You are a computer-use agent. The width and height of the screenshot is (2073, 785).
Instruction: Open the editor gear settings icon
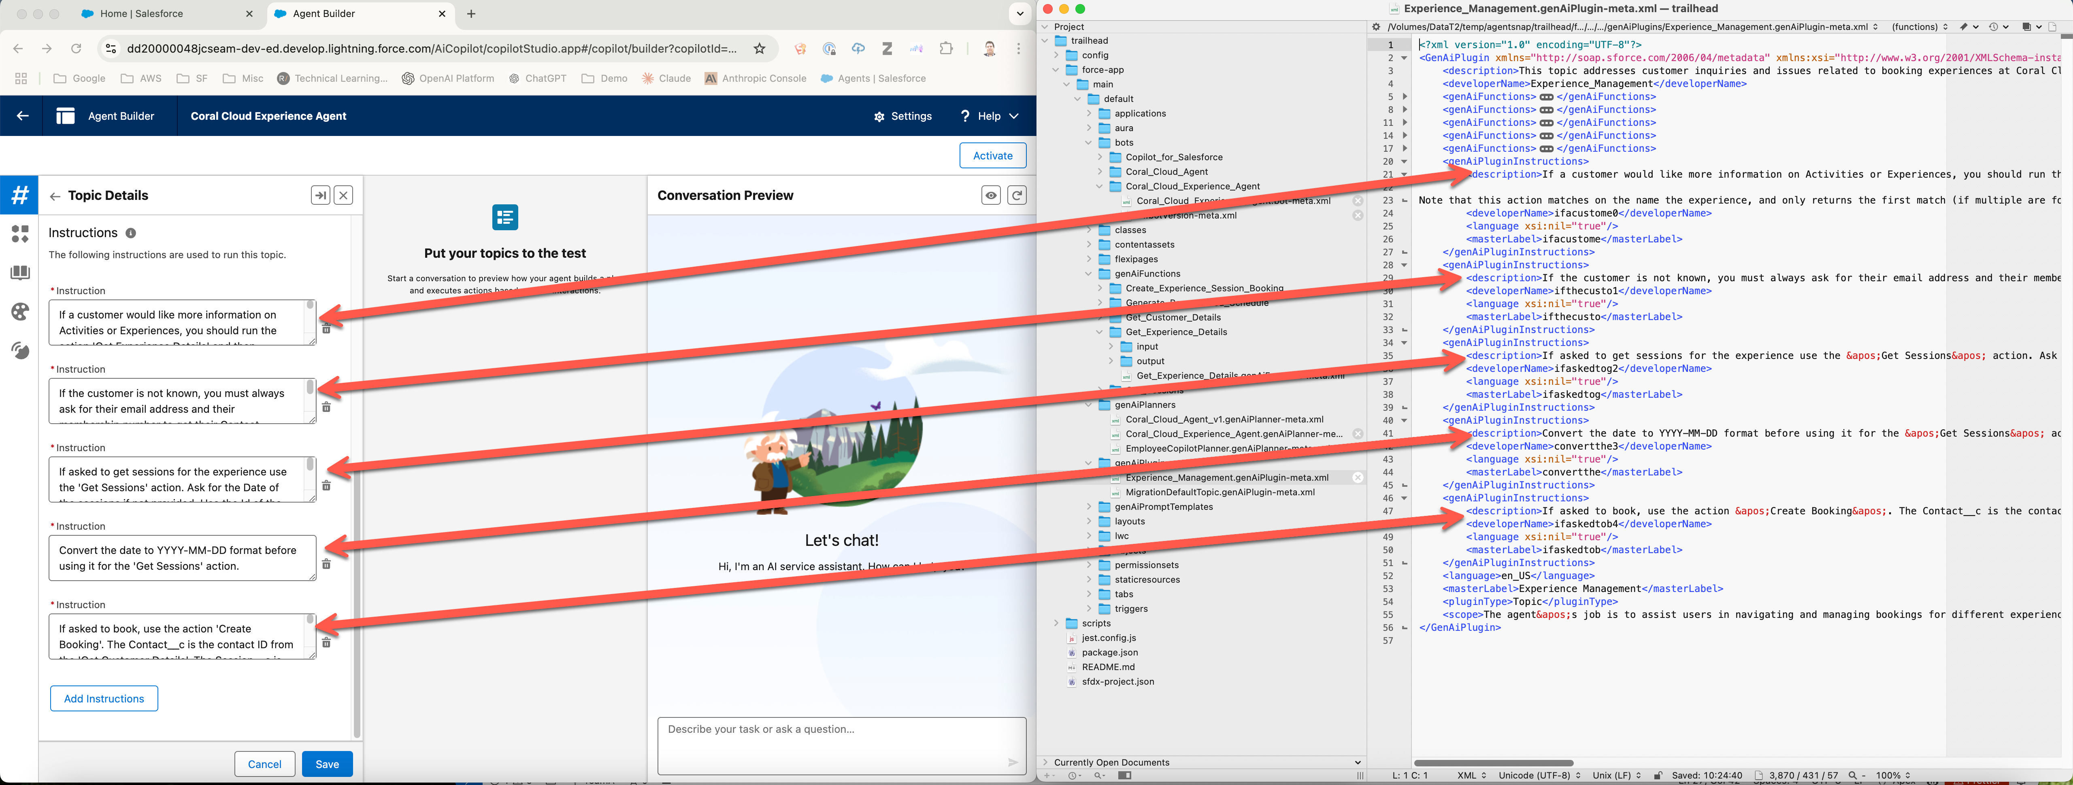1376,27
